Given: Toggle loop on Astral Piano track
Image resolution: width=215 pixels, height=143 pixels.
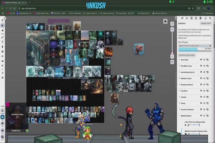Looking at the screenshot, I should click(x=188, y=125).
